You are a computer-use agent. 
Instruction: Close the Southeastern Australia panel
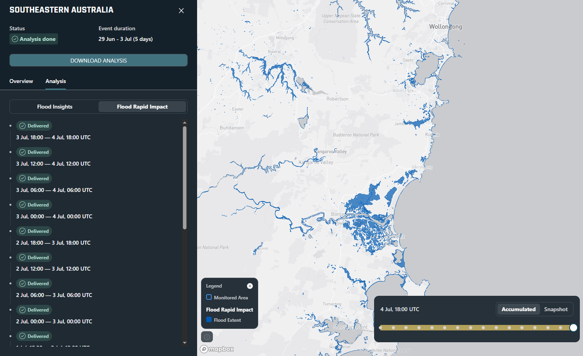(181, 11)
